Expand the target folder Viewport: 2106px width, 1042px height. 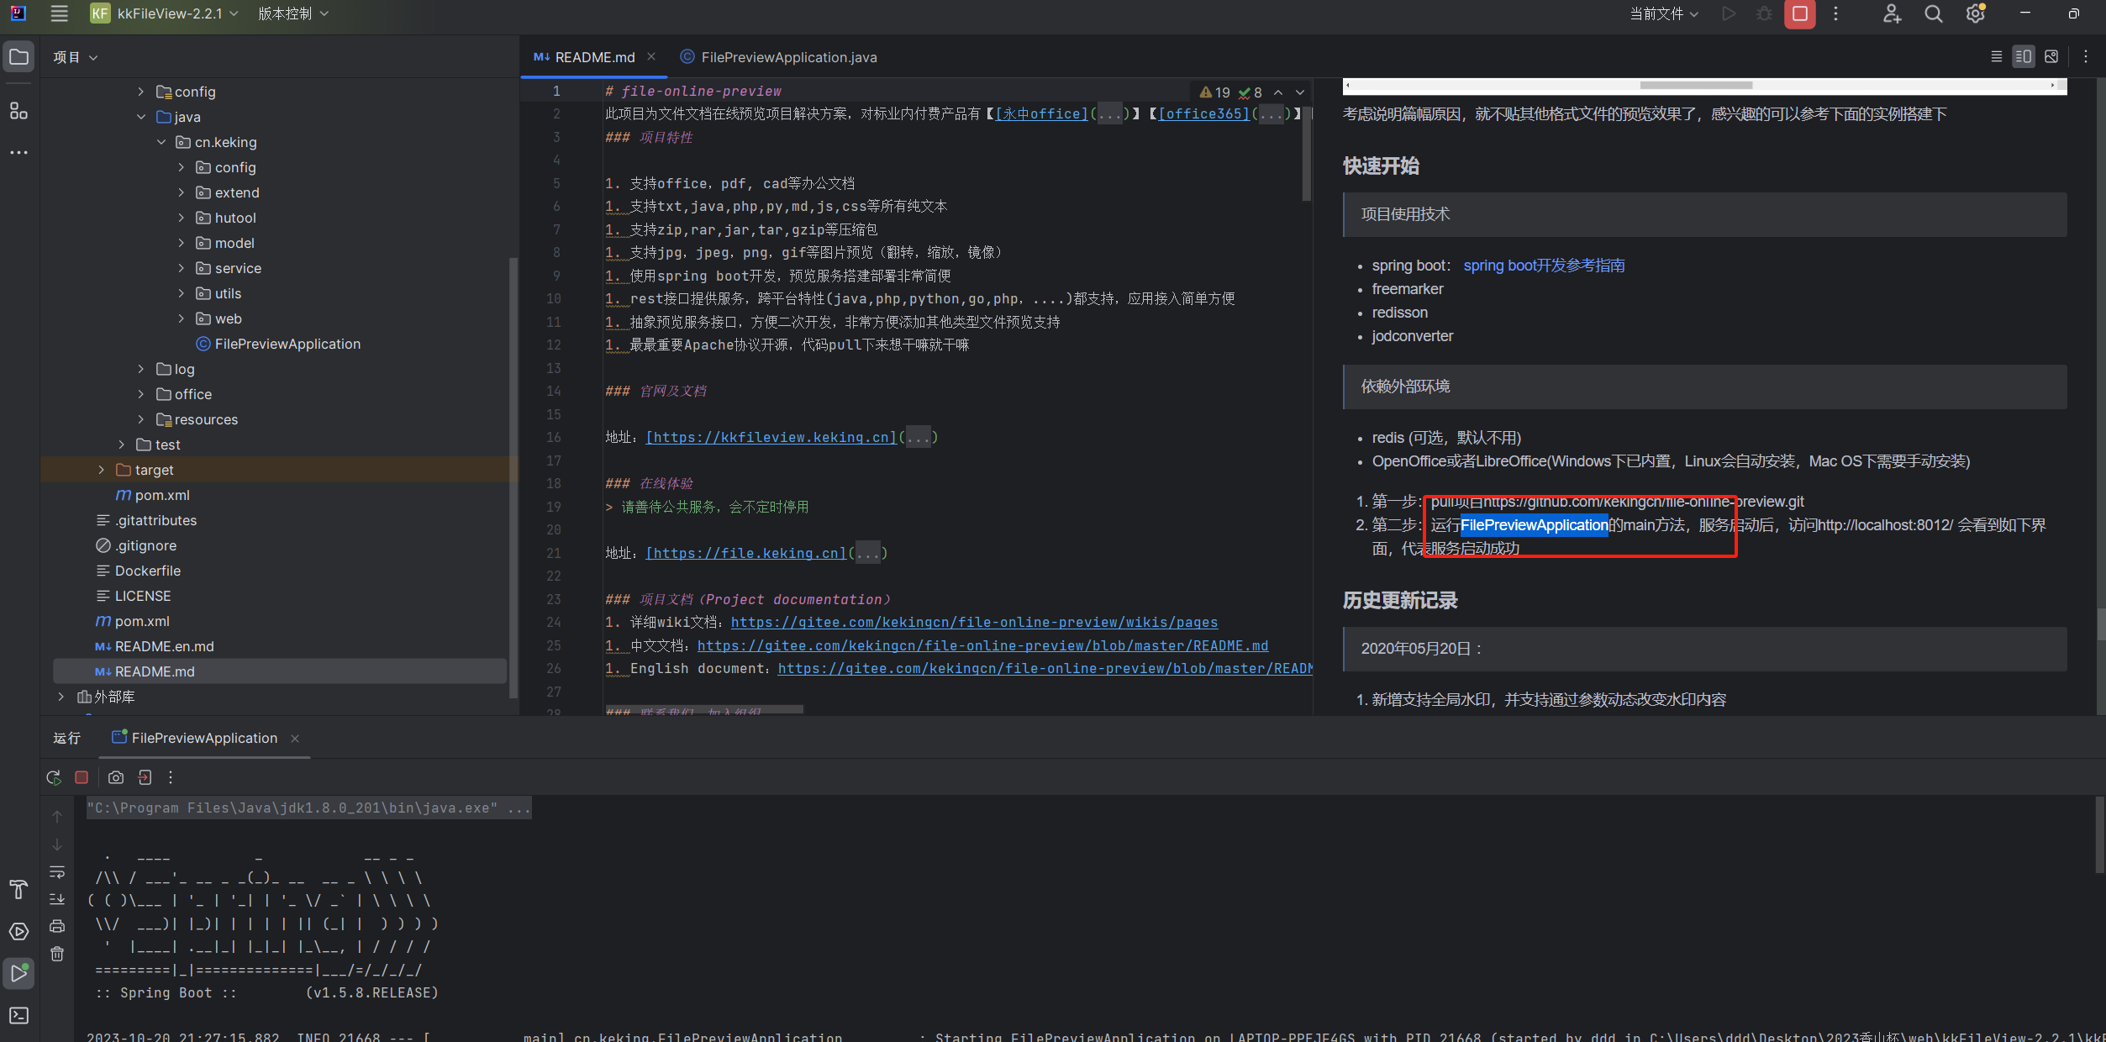[102, 470]
